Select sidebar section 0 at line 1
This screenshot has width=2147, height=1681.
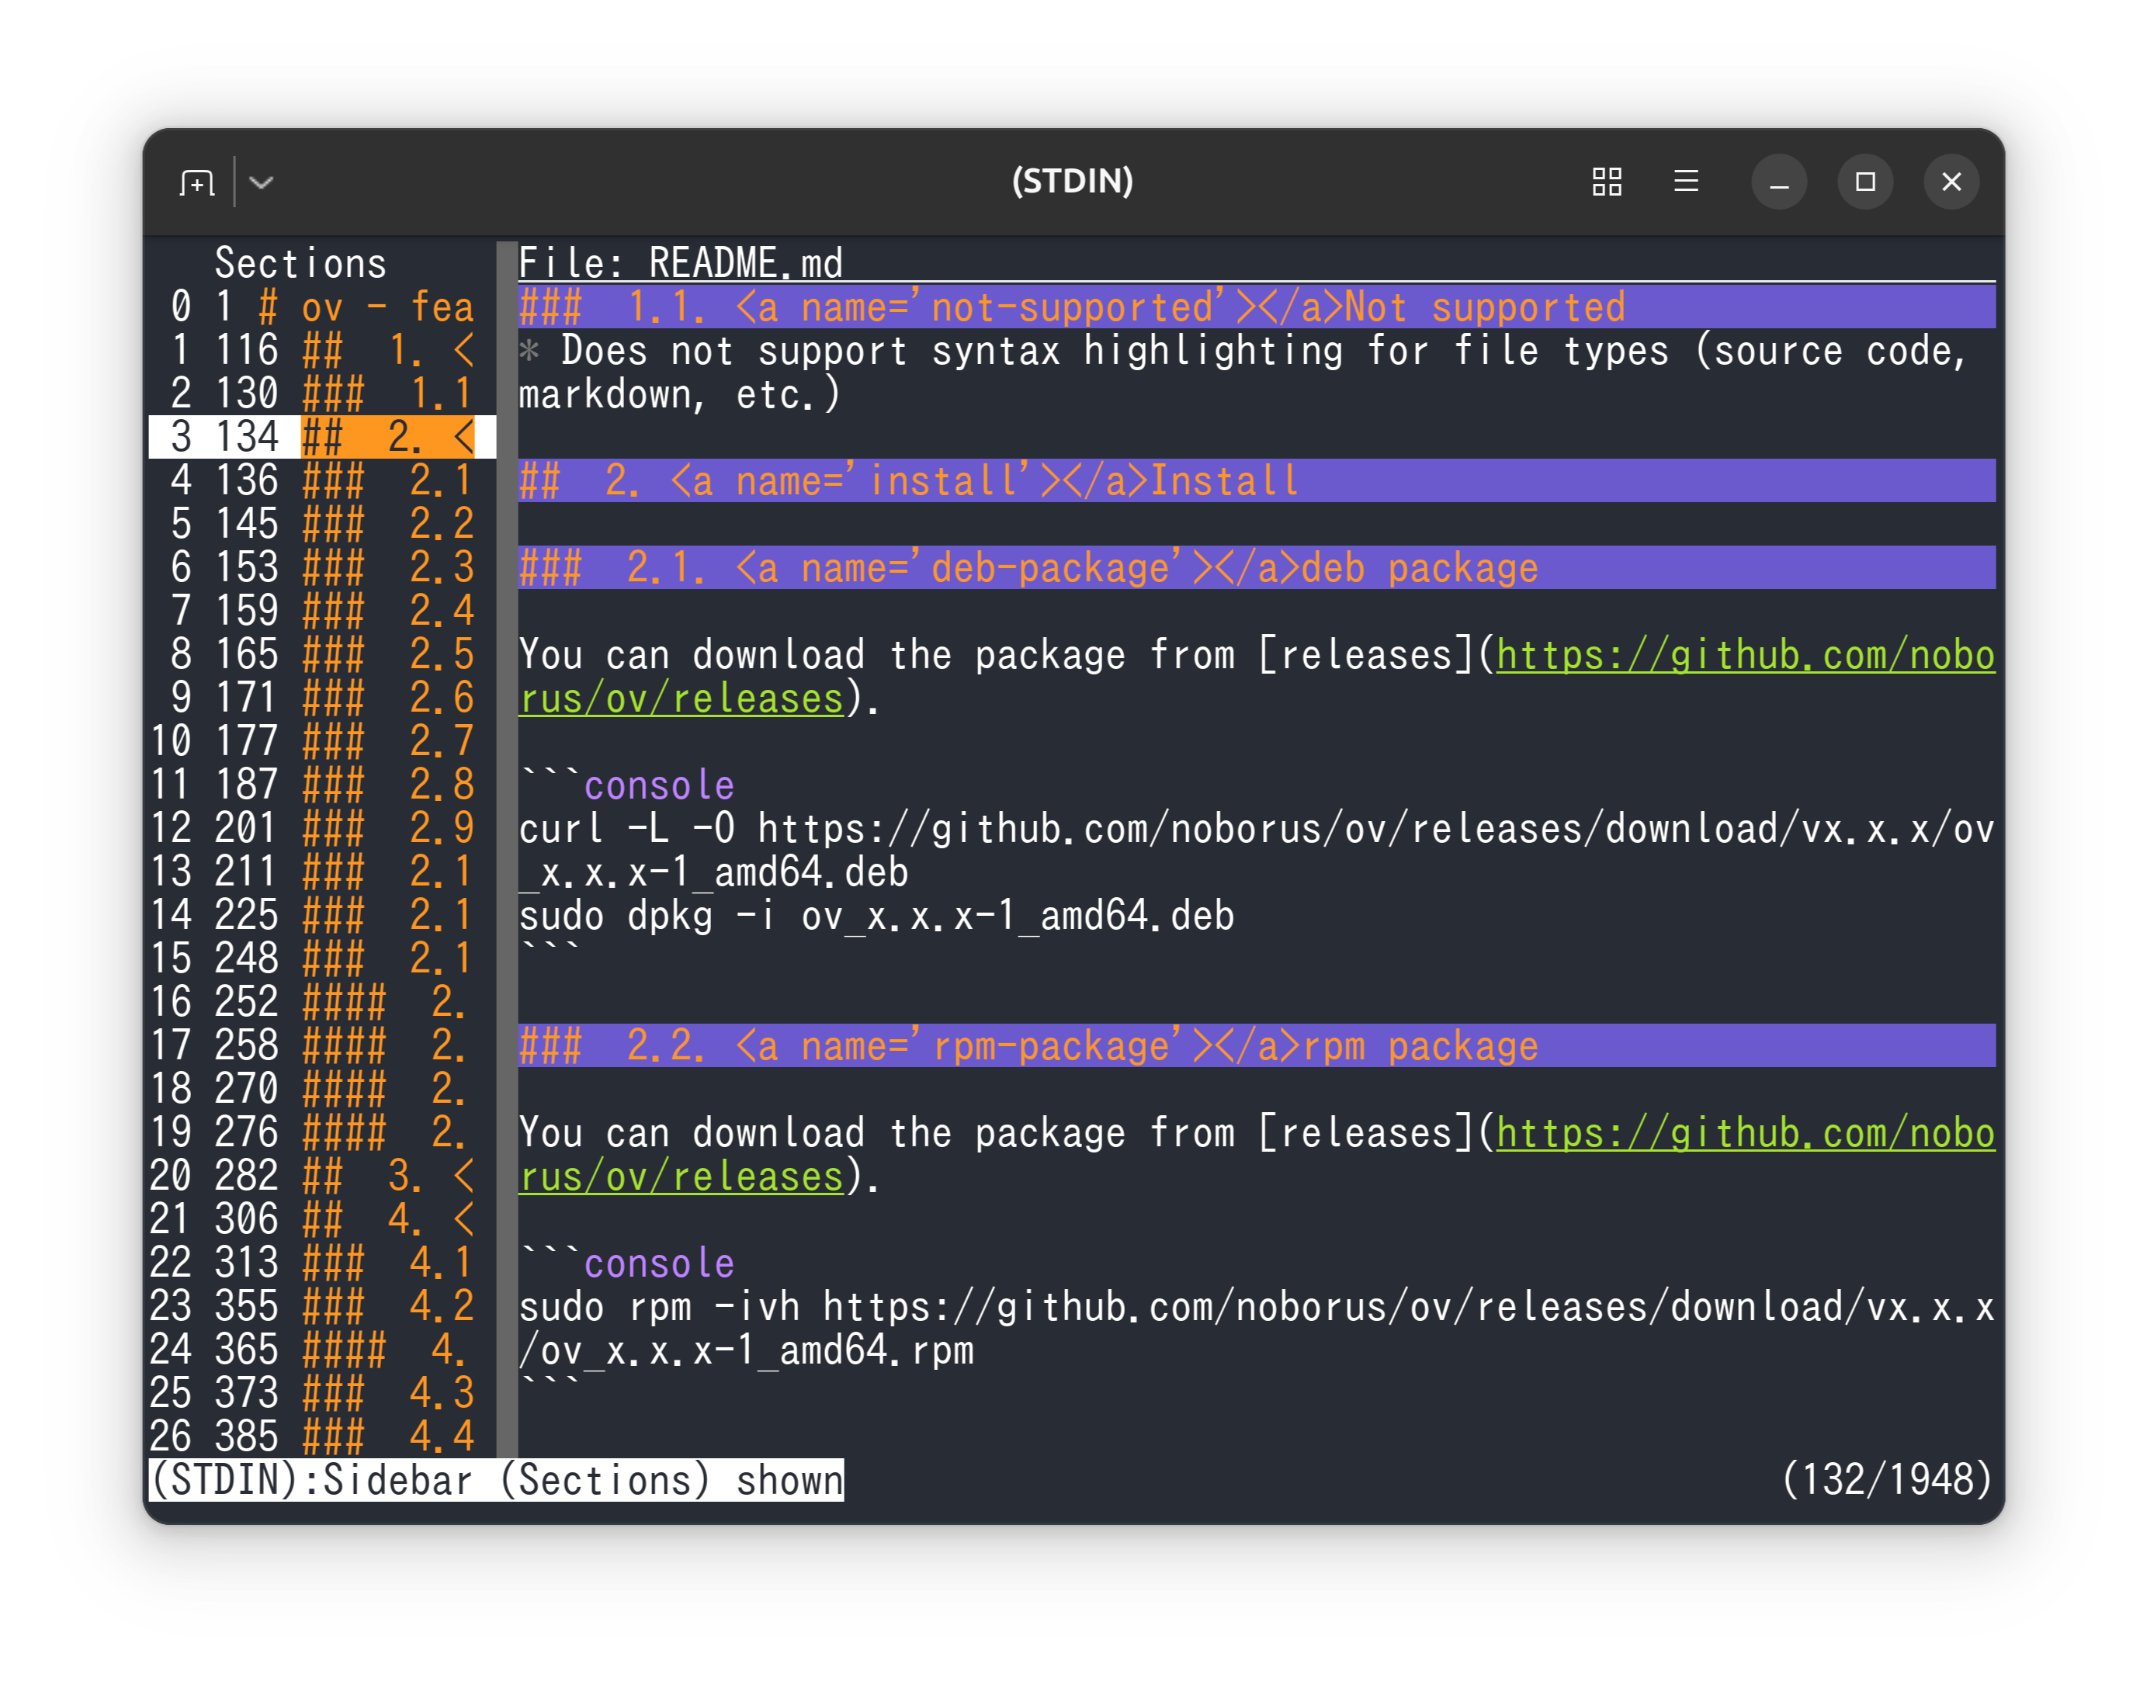pos(322,307)
